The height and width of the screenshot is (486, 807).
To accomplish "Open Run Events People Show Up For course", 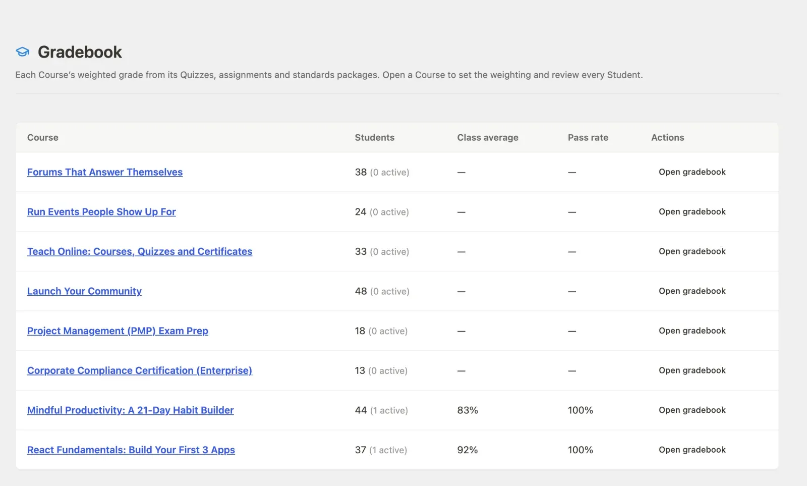I will coord(101,212).
